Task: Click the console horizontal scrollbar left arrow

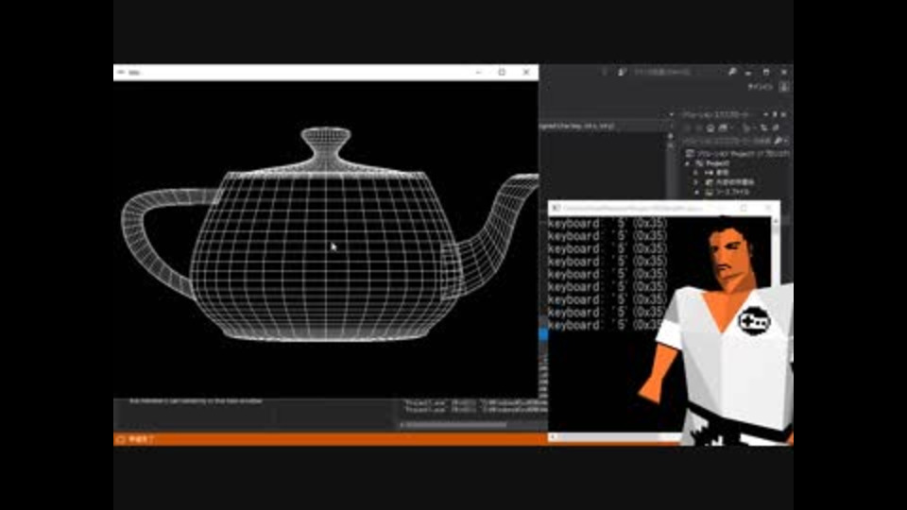Action: [553, 437]
